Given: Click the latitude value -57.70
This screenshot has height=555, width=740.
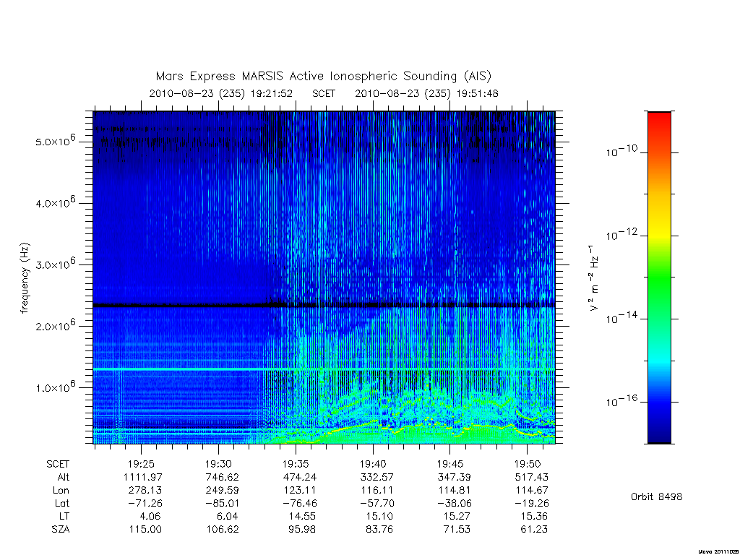Looking at the screenshot, I should coord(377,504).
